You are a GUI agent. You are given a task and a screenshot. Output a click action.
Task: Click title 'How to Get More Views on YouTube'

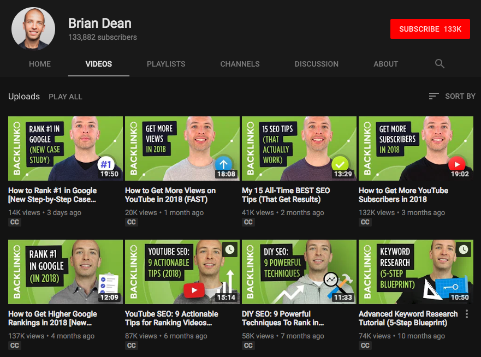click(170, 195)
